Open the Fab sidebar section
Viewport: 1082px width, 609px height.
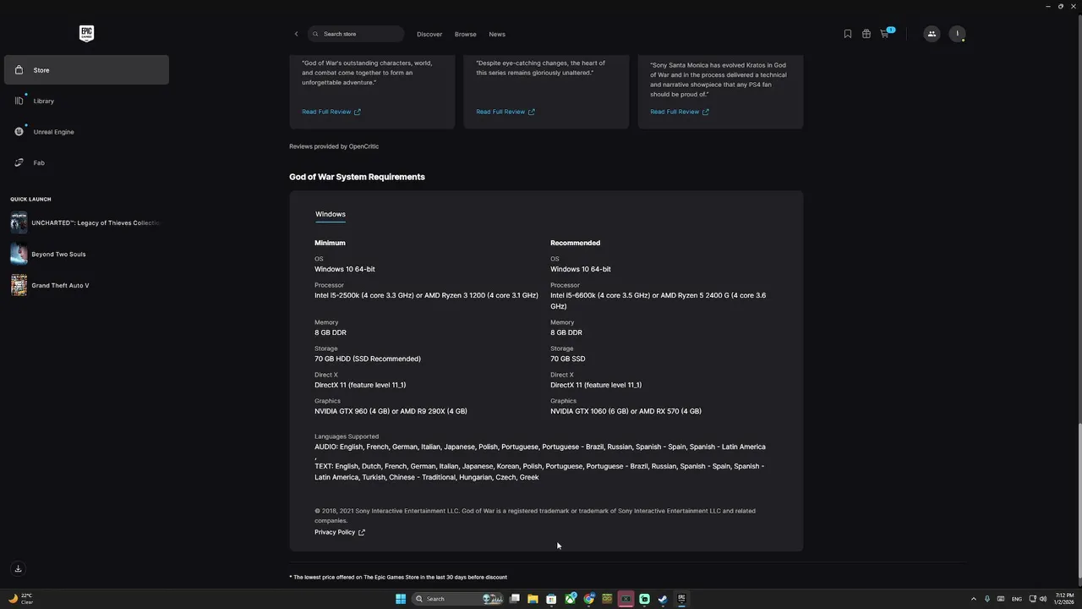pos(86,162)
